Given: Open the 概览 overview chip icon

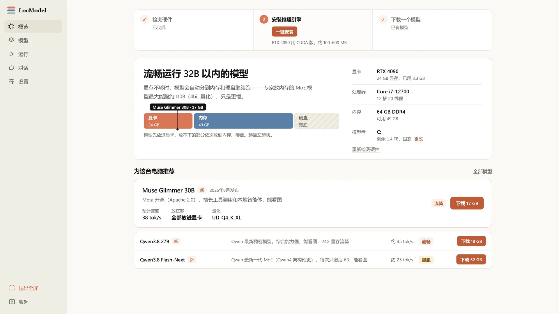Looking at the screenshot, I should coord(11,26).
